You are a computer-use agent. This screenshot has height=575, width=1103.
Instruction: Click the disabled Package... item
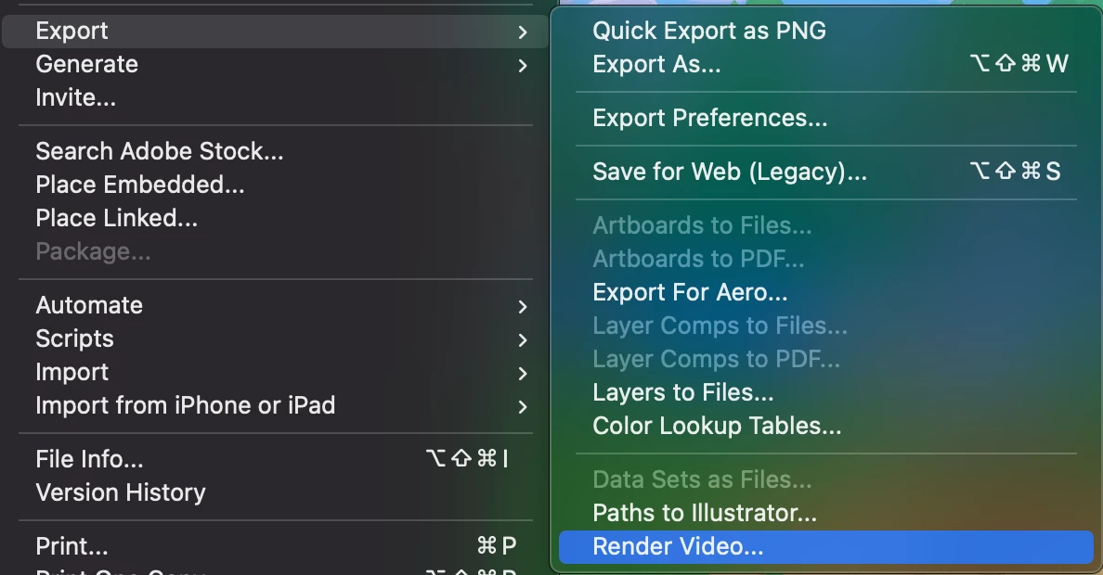(275, 251)
